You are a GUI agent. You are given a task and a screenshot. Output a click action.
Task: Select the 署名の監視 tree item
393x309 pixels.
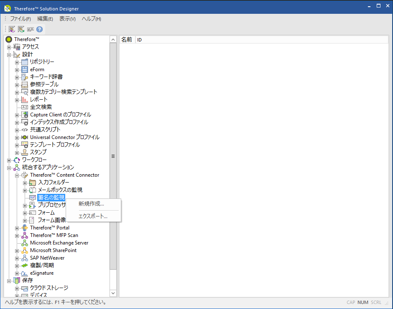[51, 198]
